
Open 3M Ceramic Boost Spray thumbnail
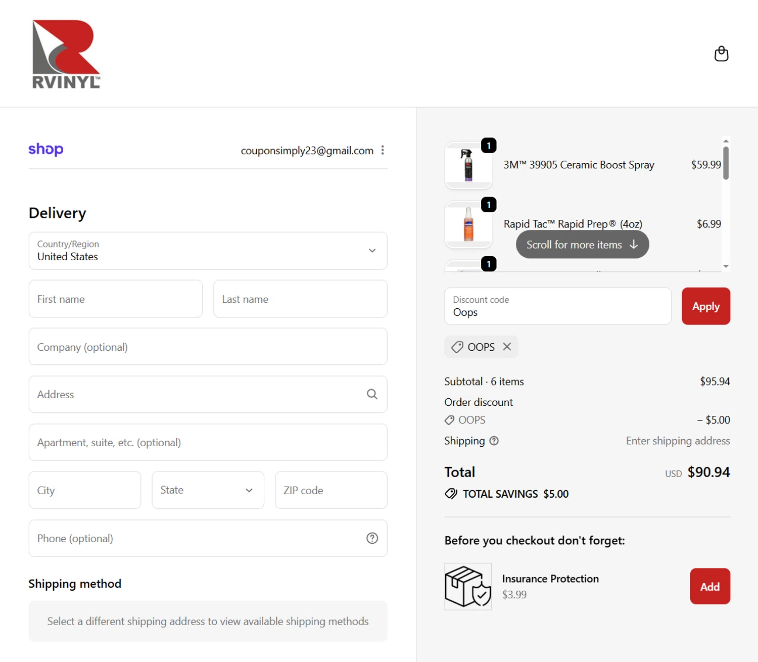point(468,165)
